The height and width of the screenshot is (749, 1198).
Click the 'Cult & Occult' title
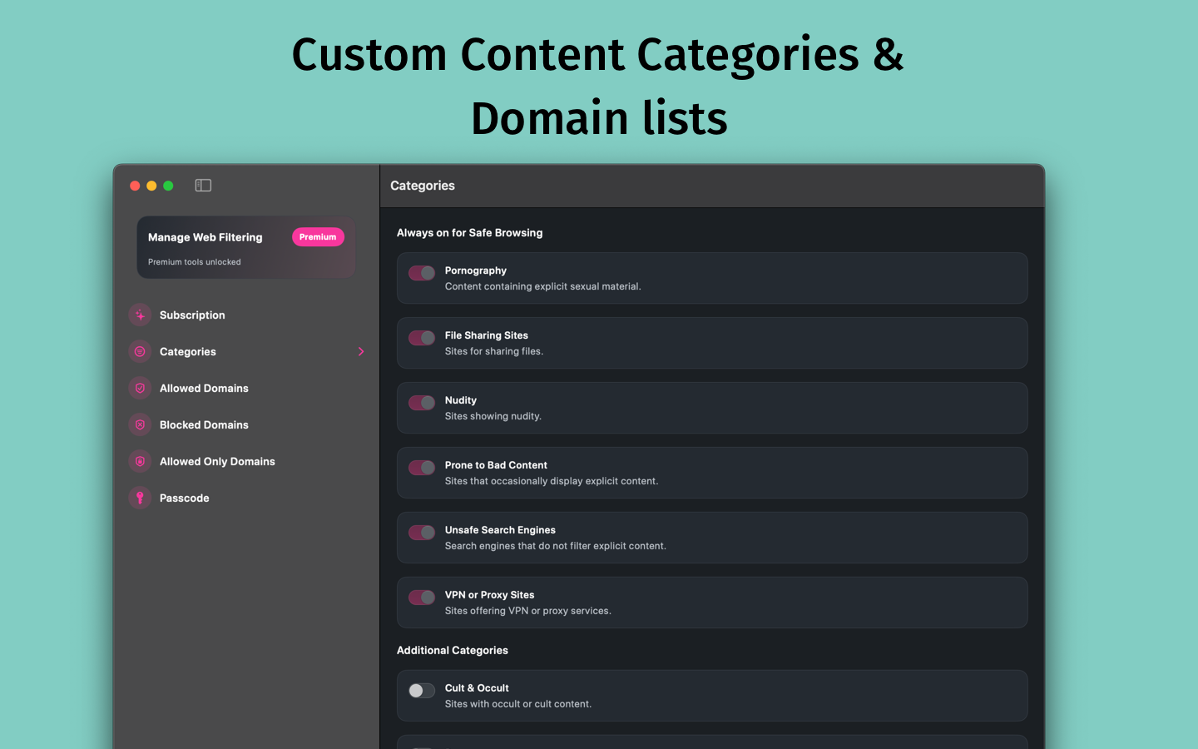(478, 688)
